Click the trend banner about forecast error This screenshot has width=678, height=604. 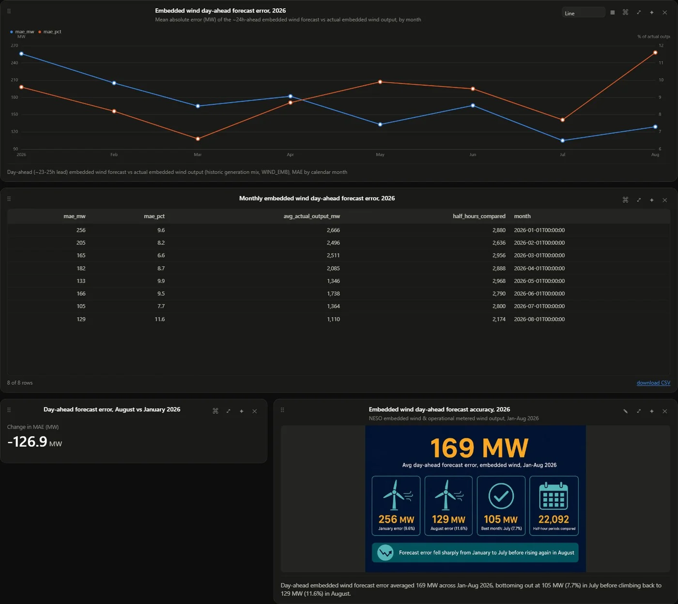coord(475,553)
